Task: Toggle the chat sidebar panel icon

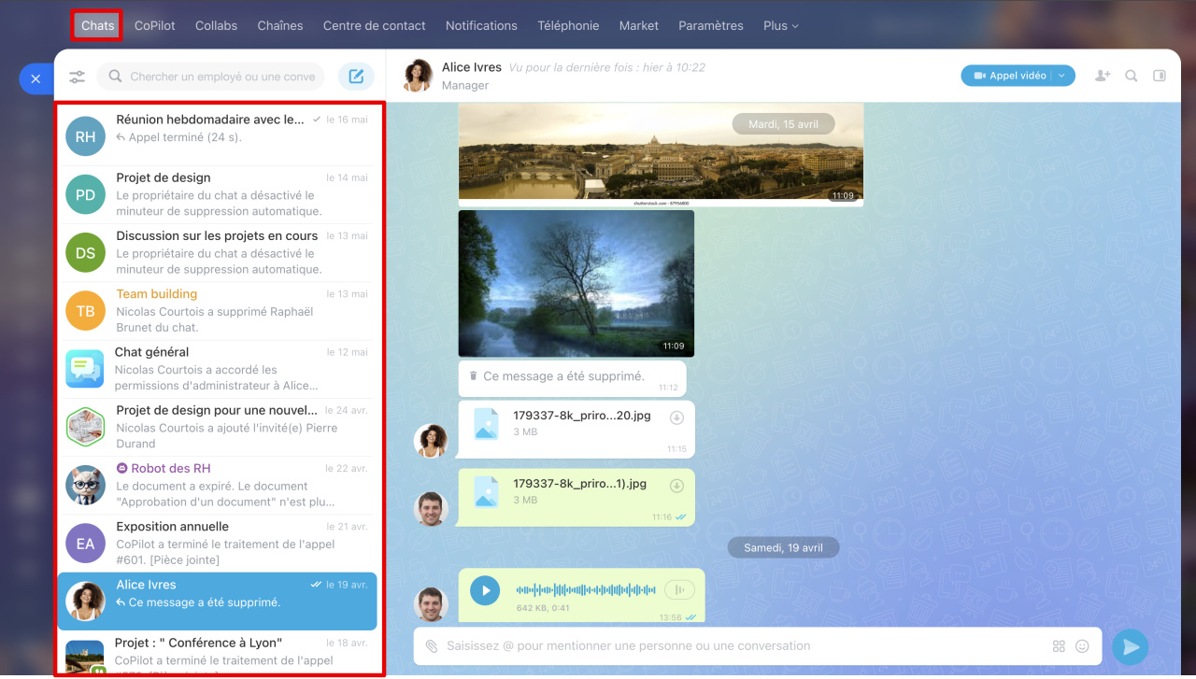Action: click(1160, 76)
